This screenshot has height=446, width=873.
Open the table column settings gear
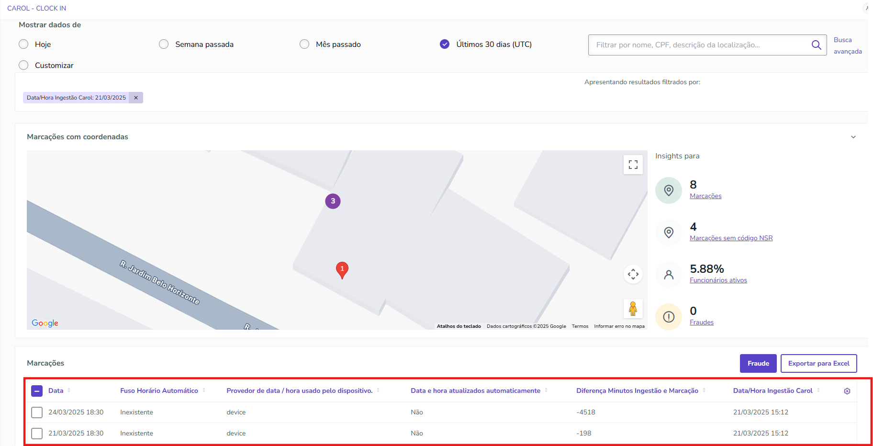[847, 390]
